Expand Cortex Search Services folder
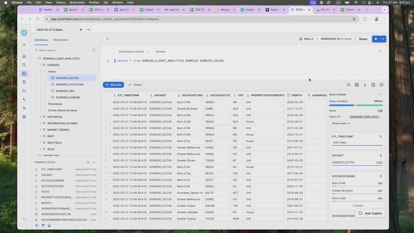 (x=45, y=110)
